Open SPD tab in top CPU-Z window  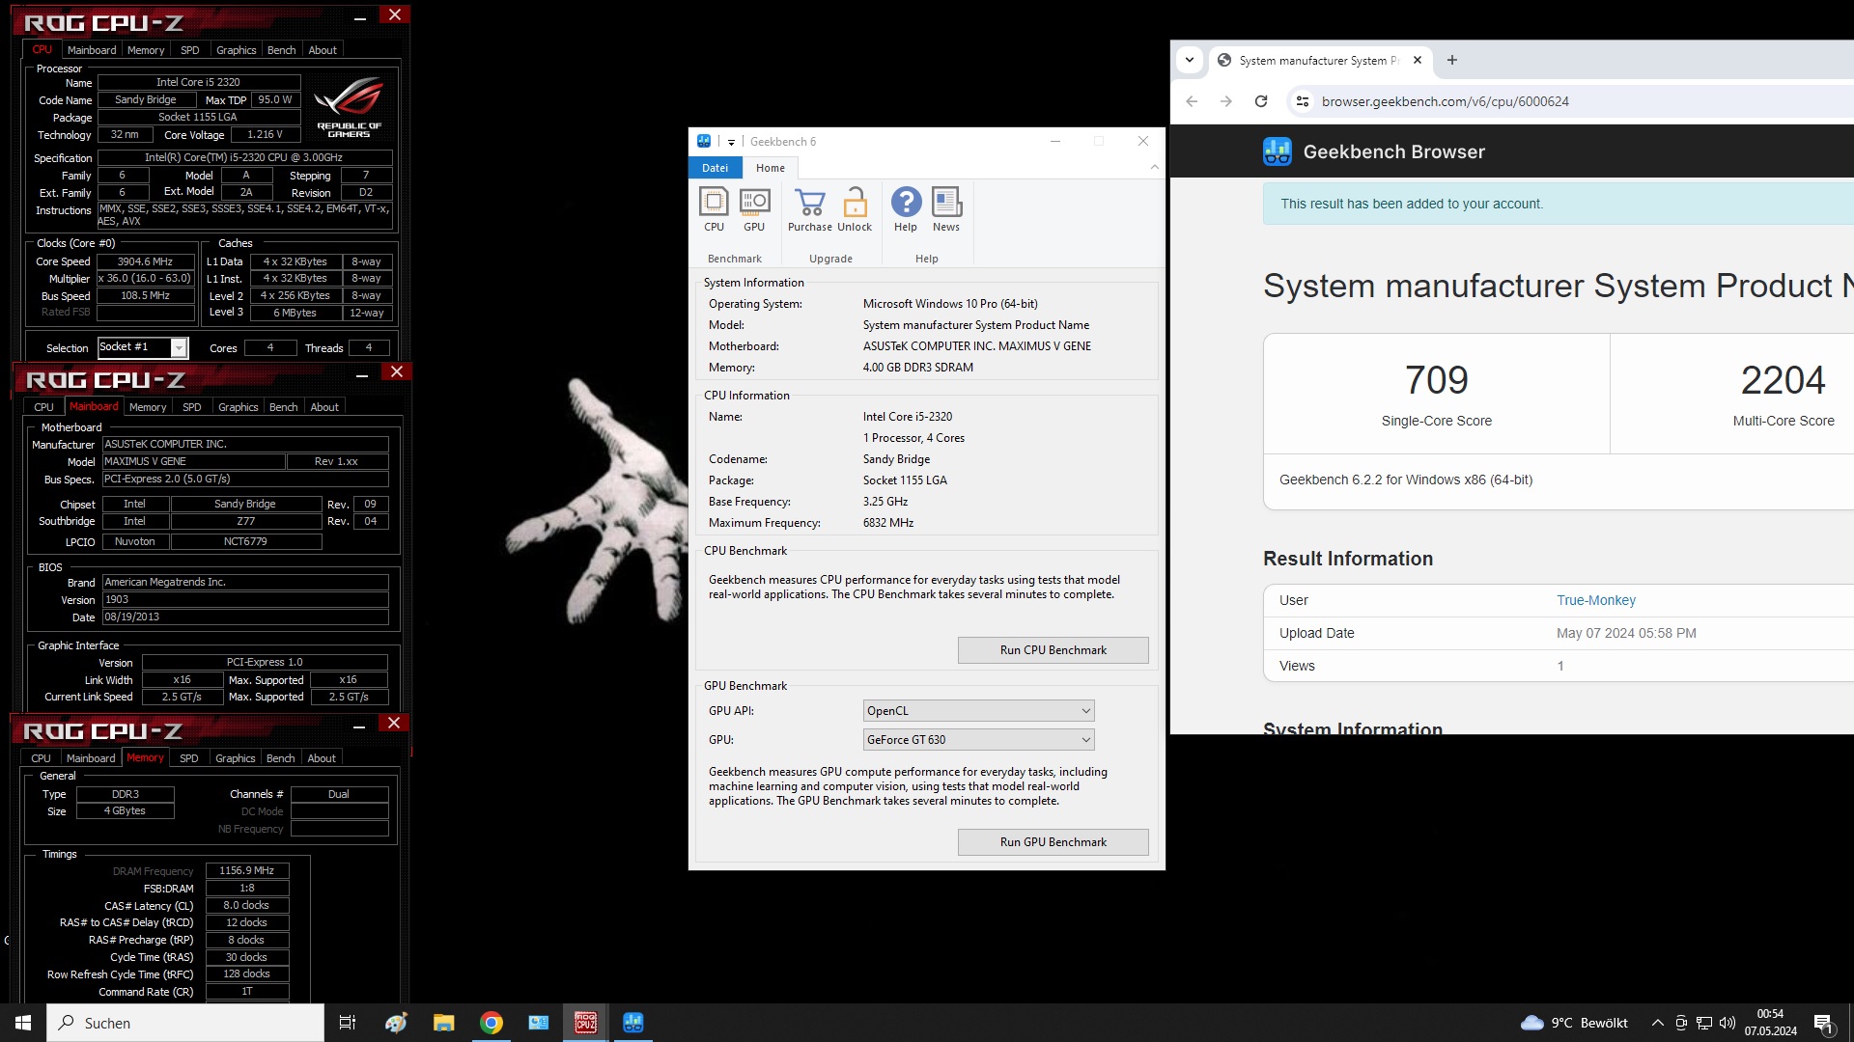coord(190,50)
